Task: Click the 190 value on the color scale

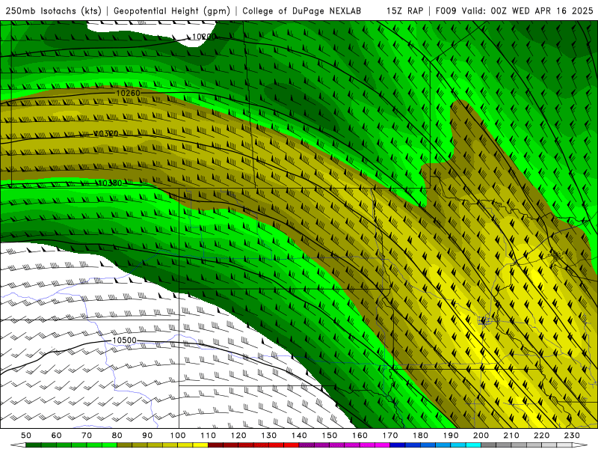Action: [x=451, y=436]
